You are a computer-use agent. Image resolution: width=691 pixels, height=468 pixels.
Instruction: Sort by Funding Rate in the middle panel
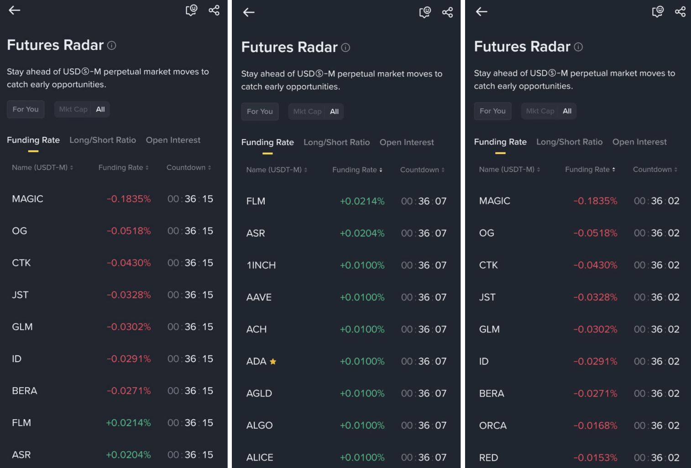click(357, 170)
